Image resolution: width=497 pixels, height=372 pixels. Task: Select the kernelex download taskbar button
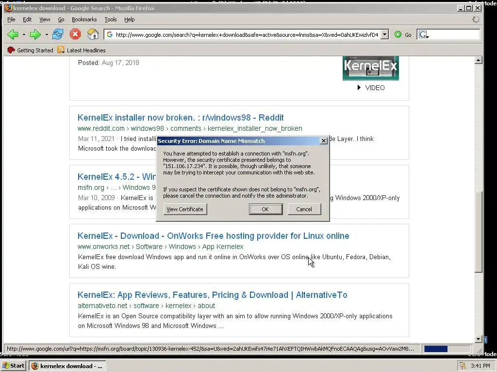[x=67, y=366]
